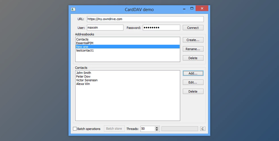Minimize the CardDAV demo window

[184, 9]
